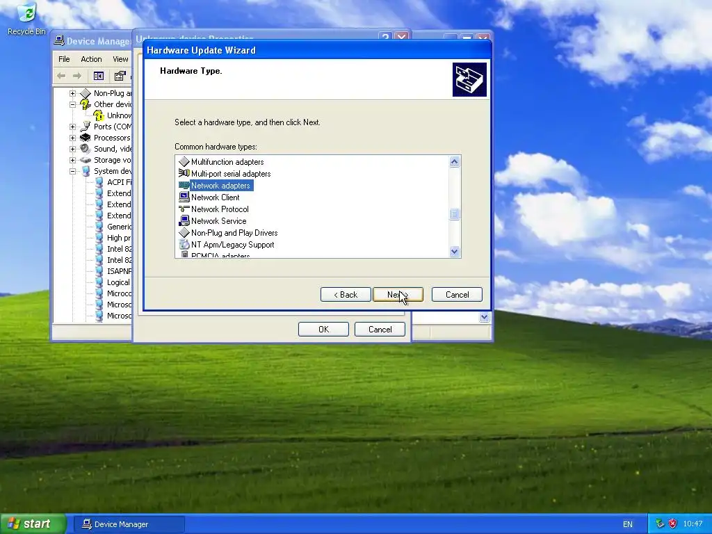
Task: Select the ACPI Fixed device entry
Action: 119,182
